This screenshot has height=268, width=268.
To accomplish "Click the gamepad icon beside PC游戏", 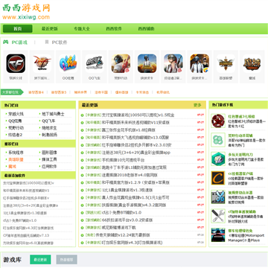I will pos(5,42).
